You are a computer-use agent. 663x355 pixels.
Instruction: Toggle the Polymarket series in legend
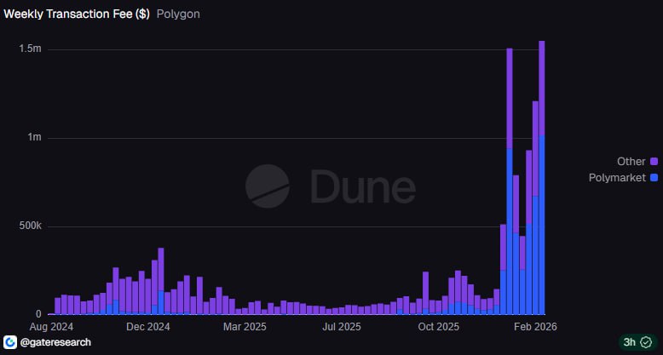point(617,177)
